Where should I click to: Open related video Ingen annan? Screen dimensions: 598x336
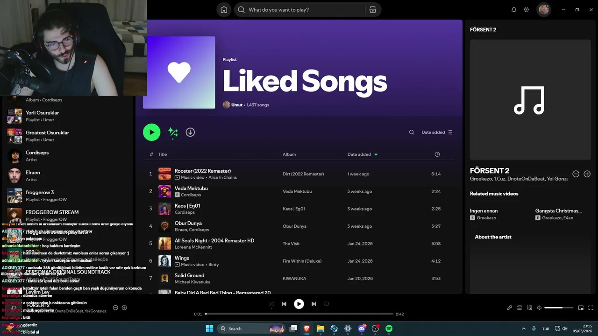(484, 211)
